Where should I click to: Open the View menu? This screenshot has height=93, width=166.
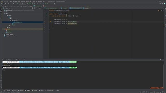[x=10, y=1]
